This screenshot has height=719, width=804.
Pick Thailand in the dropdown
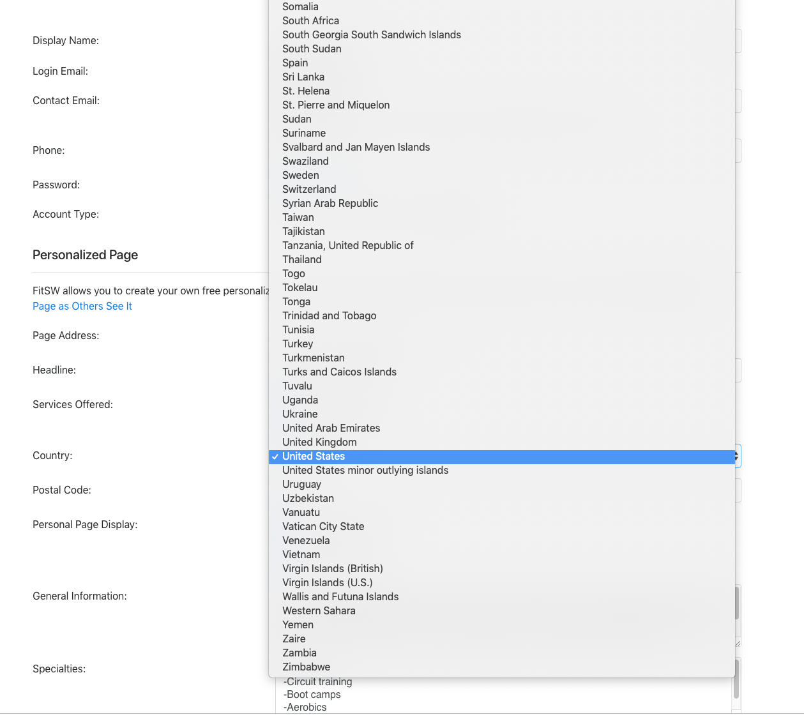pyautogui.click(x=502, y=260)
